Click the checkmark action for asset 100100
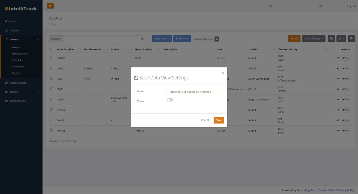 pos(338,58)
